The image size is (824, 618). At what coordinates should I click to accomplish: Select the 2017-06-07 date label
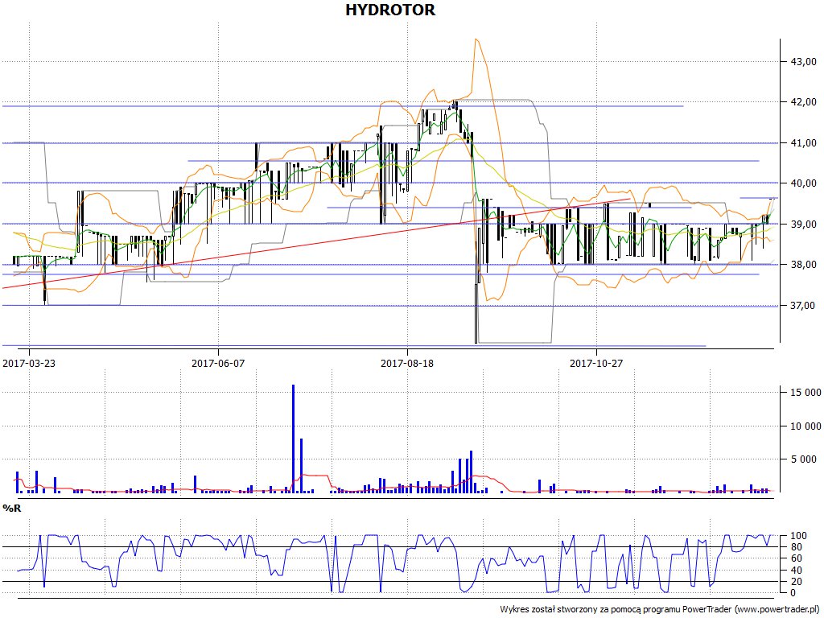pyautogui.click(x=218, y=363)
